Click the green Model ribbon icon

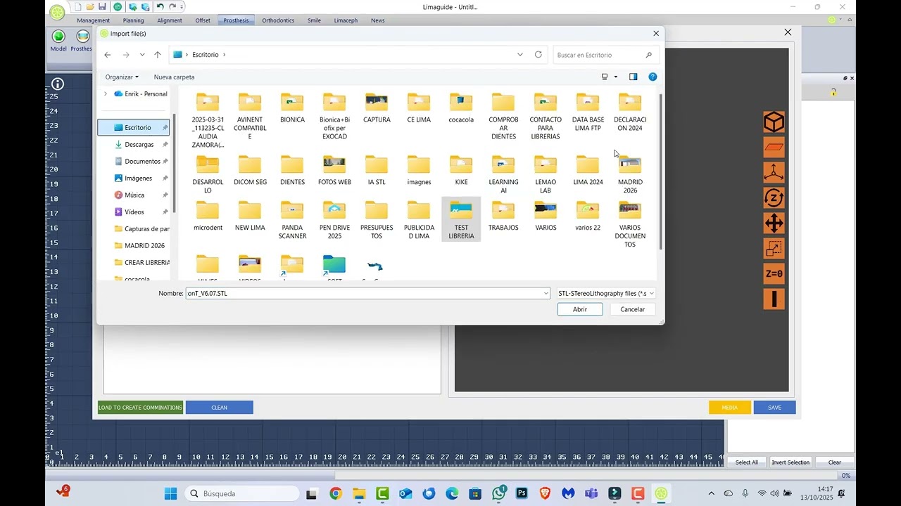pyautogui.click(x=58, y=36)
